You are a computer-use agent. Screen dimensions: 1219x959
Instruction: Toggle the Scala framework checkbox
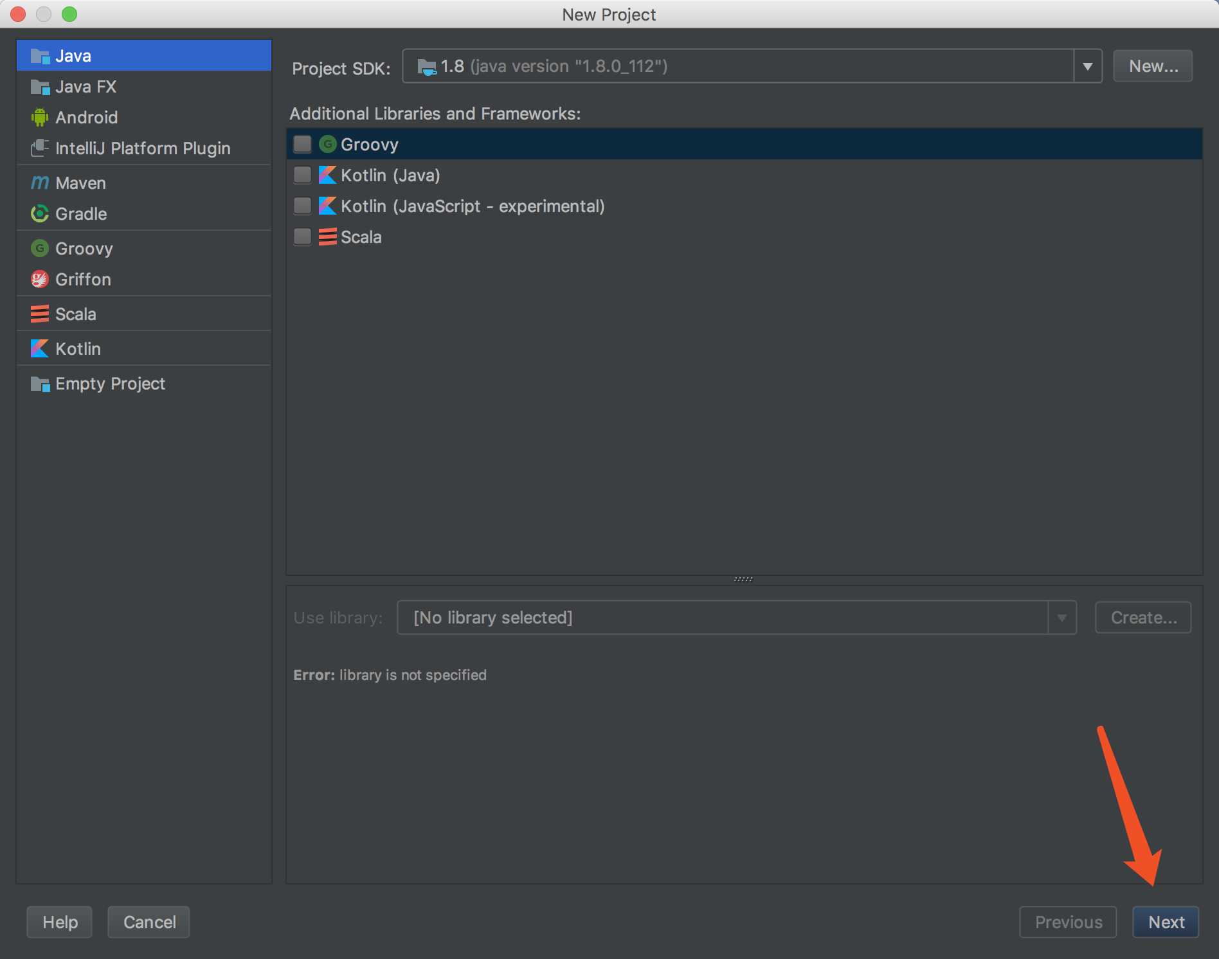(x=302, y=237)
